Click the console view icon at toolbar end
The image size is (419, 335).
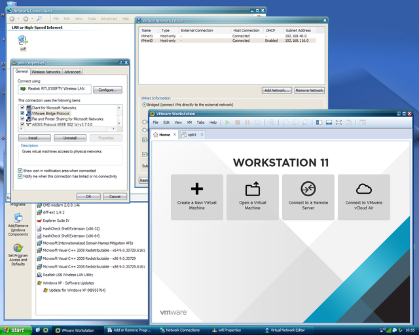(x=363, y=122)
